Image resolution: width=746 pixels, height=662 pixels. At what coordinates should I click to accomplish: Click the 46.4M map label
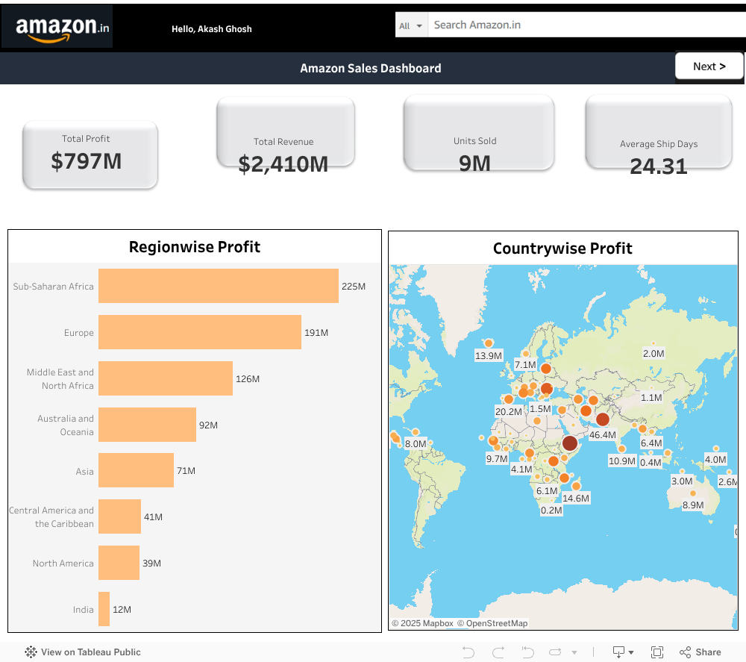tap(602, 434)
